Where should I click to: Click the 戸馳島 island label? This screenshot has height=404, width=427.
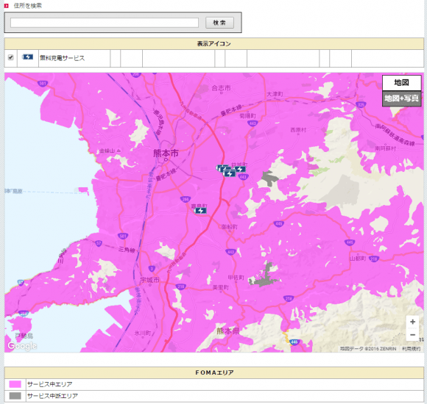pyautogui.click(x=24, y=336)
